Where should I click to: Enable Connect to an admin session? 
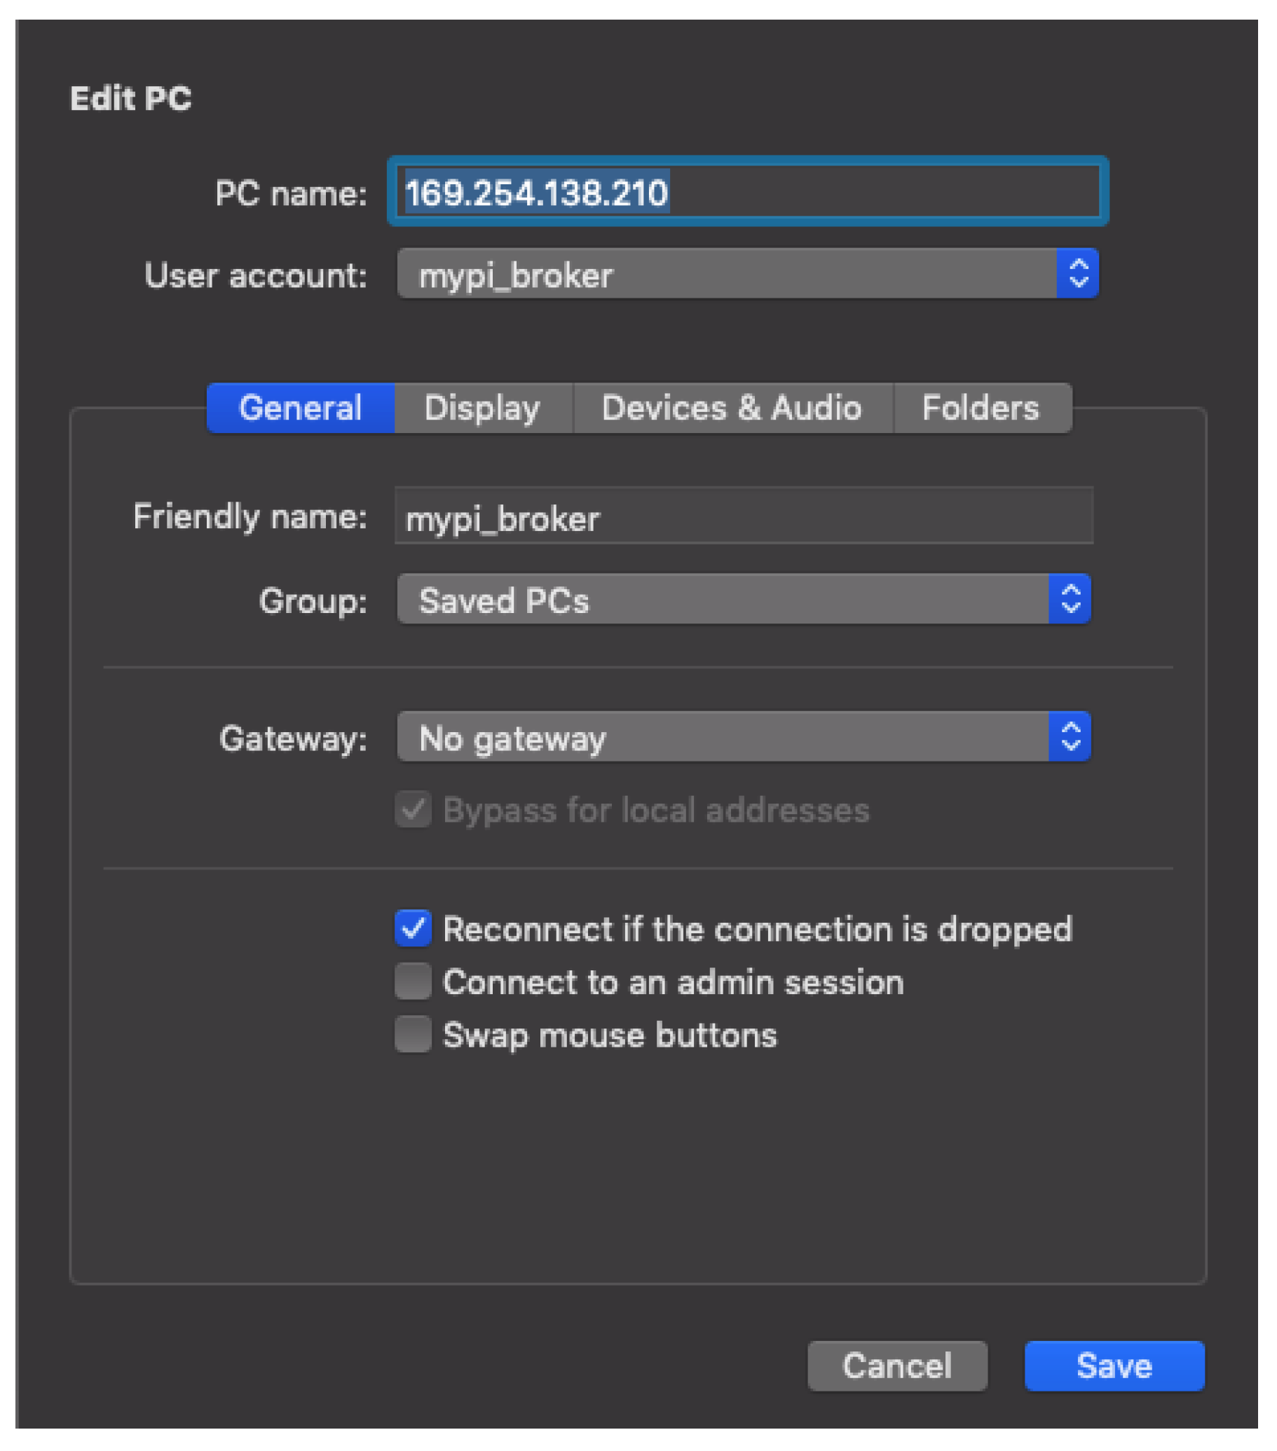(413, 981)
